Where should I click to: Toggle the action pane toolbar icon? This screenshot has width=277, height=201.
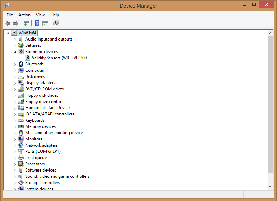coord(45,24)
